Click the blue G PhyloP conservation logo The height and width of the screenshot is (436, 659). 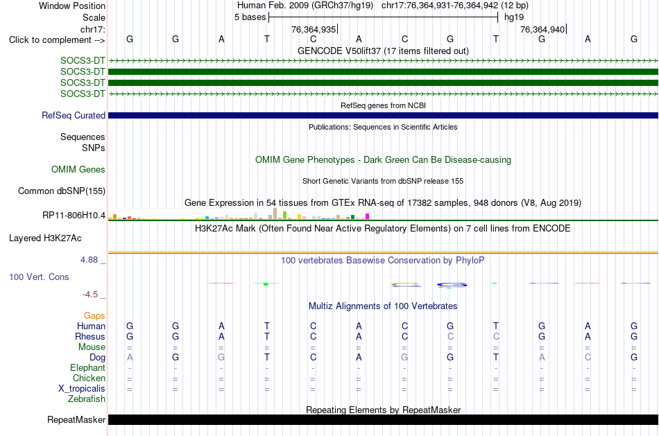[x=452, y=285]
